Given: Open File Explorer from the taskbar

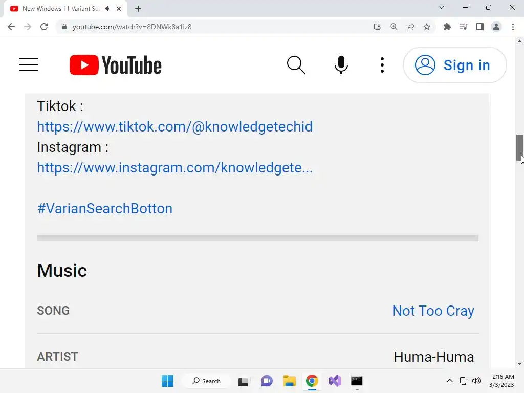Looking at the screenshot, I should [x=290, y=381].
